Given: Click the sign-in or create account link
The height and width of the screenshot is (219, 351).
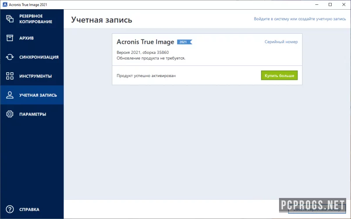Looking at the screenshot, I should [300, 19].
